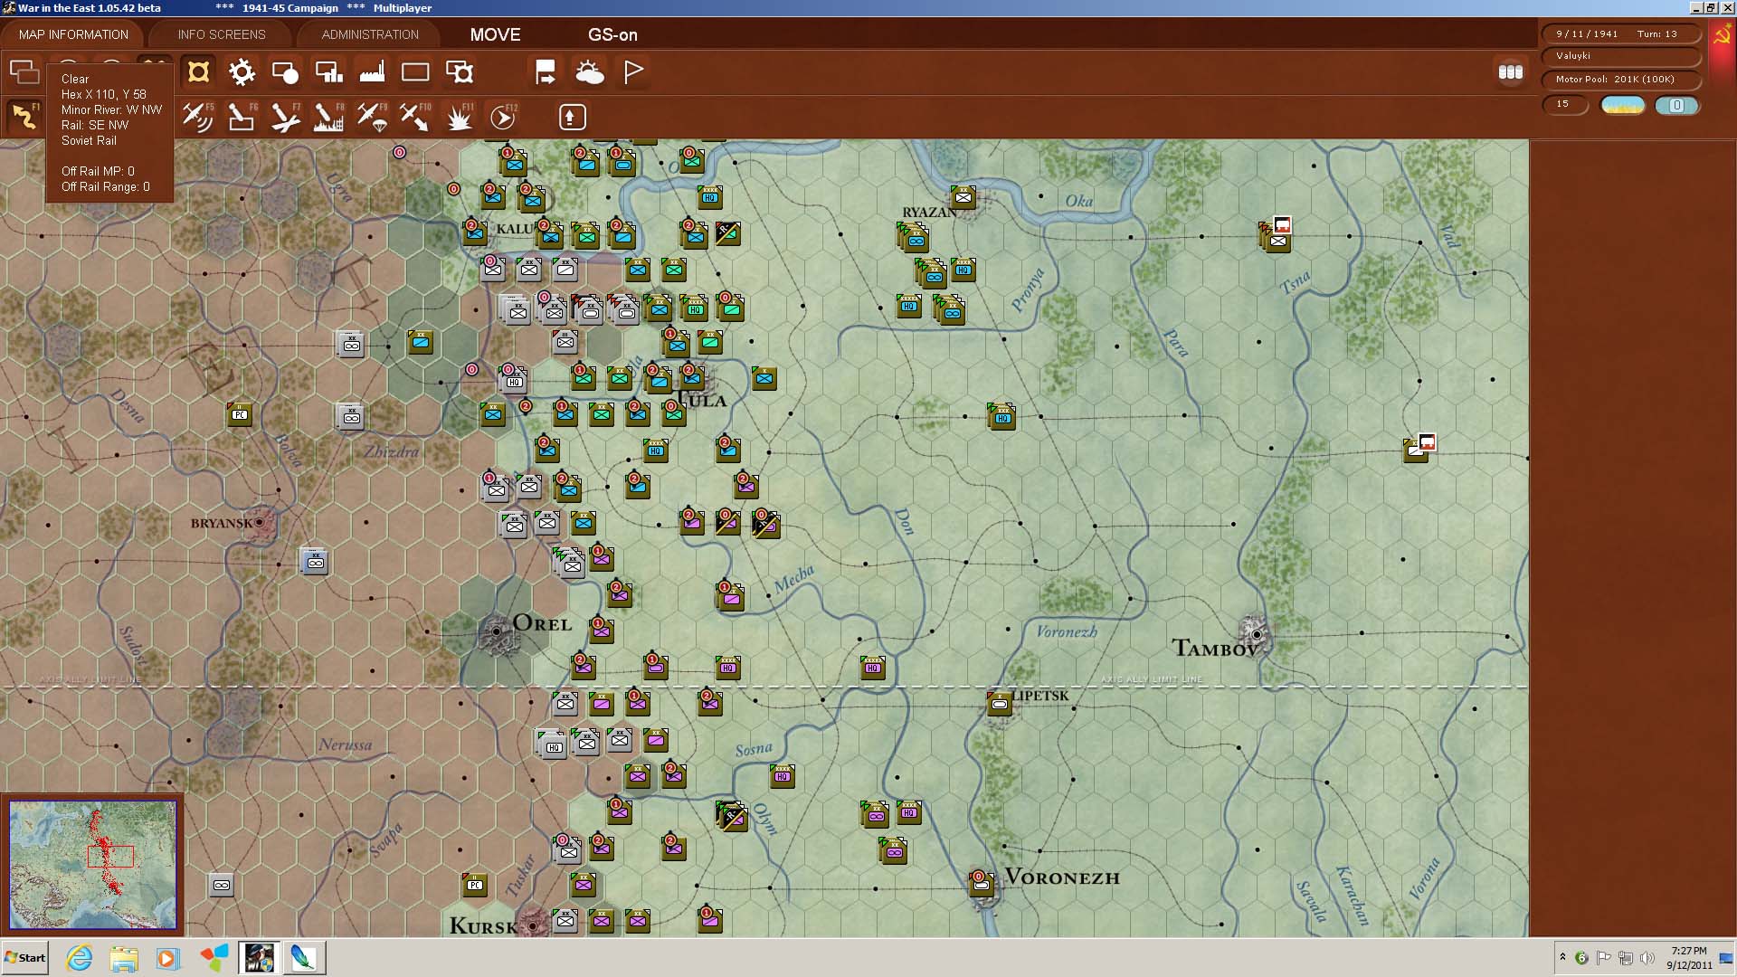Viewport: 1737px width, 977px height.
Task: Click the rectangle-with-bar-chart toolbar icon
Action: pos(328,71)
